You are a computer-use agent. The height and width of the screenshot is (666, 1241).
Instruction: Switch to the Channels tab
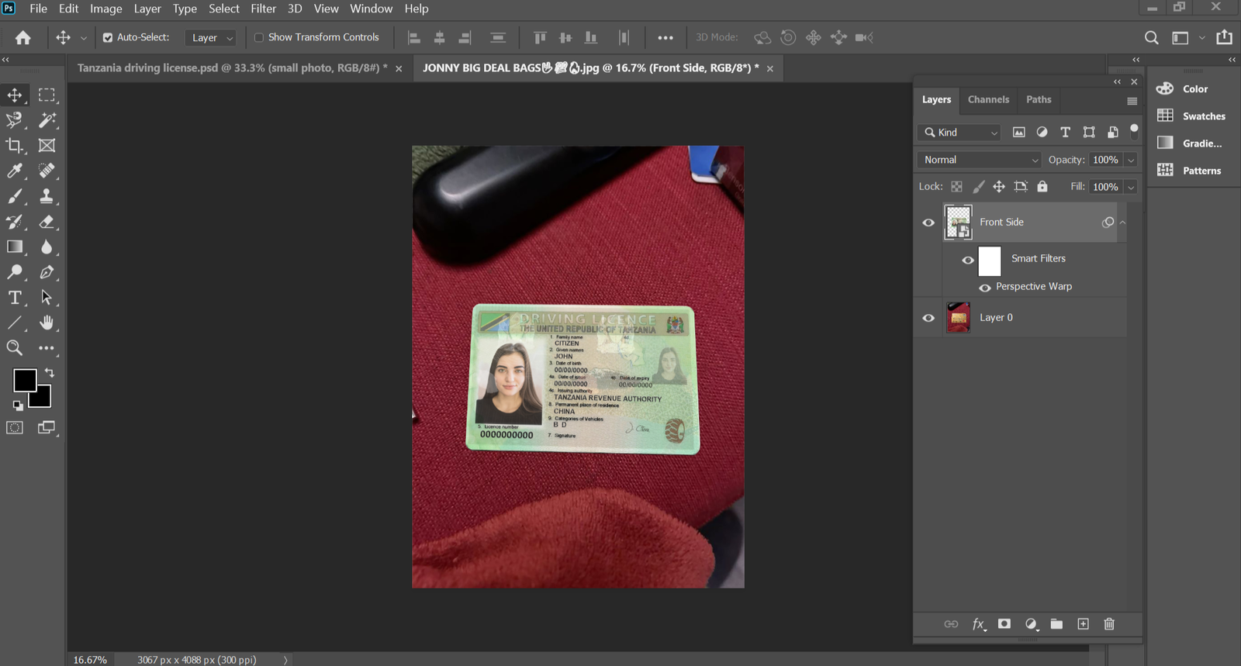click(x=988, y=99)
